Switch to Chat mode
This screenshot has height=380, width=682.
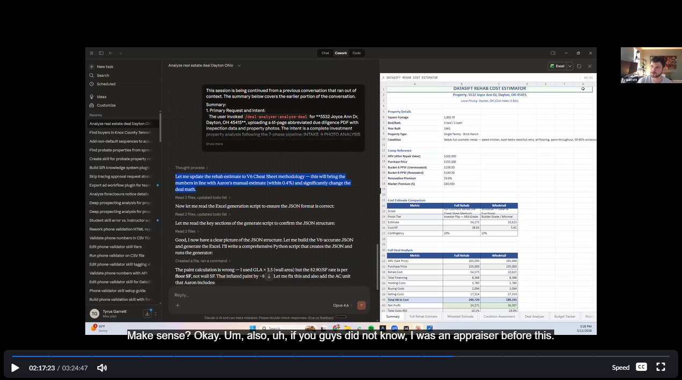point(325,53)
